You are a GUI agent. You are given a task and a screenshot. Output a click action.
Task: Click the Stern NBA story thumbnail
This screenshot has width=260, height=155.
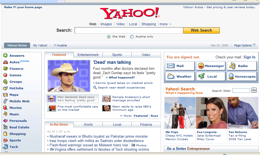[x=106, y=108]
